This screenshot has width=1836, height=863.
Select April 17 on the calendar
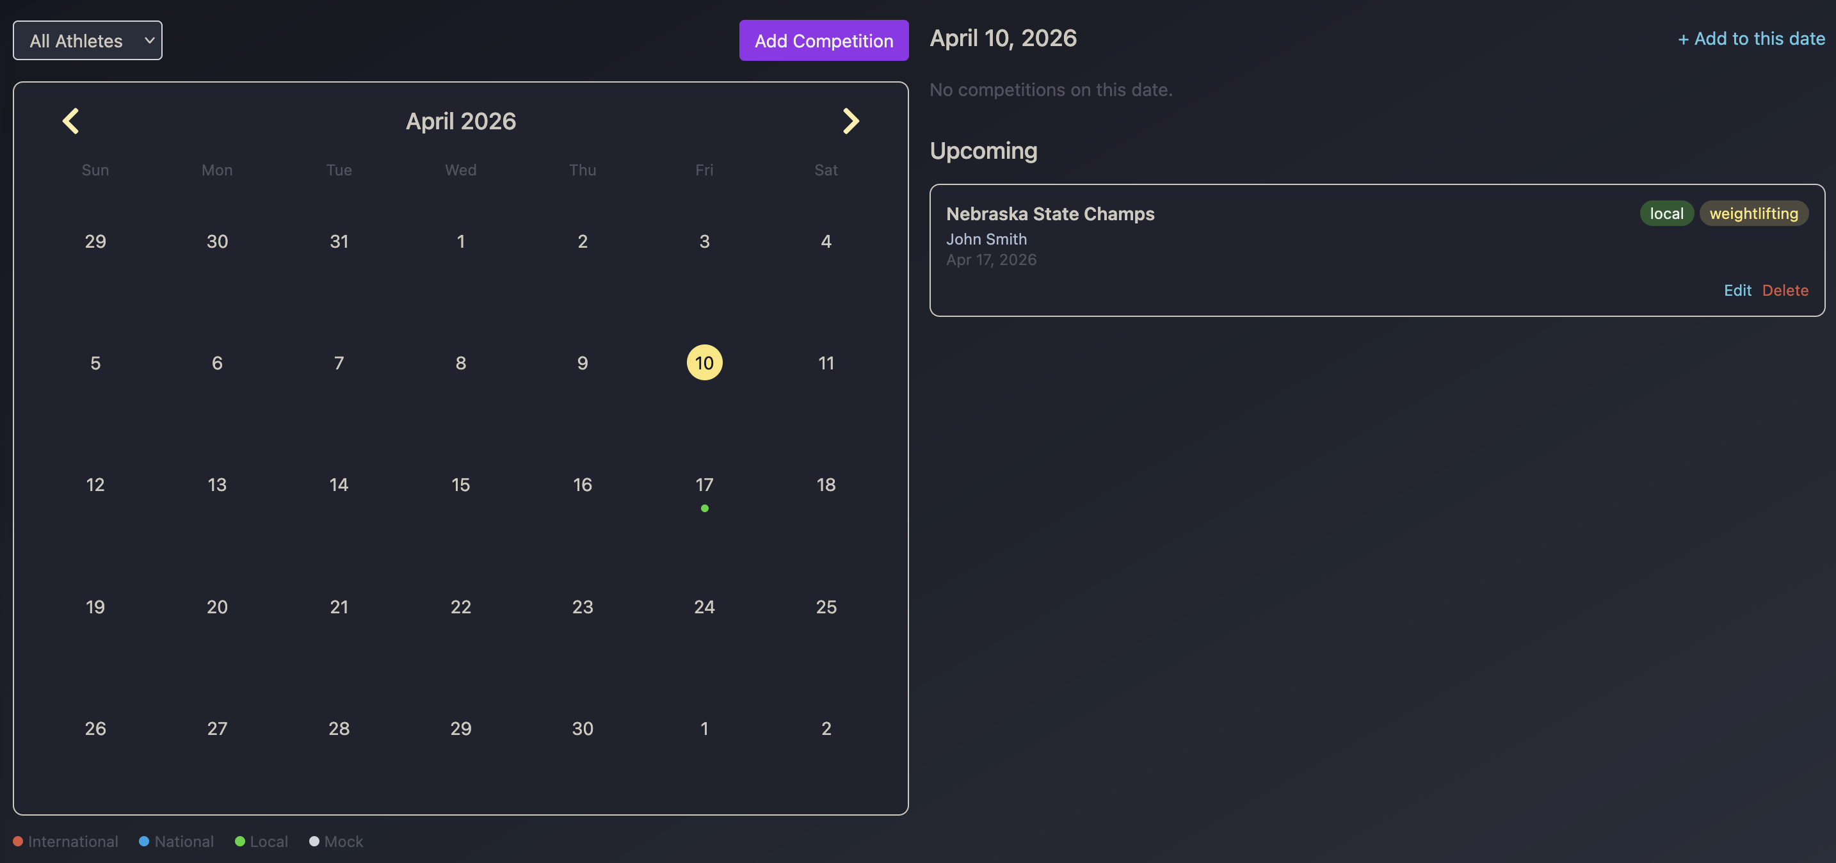(x=704, y=485)
